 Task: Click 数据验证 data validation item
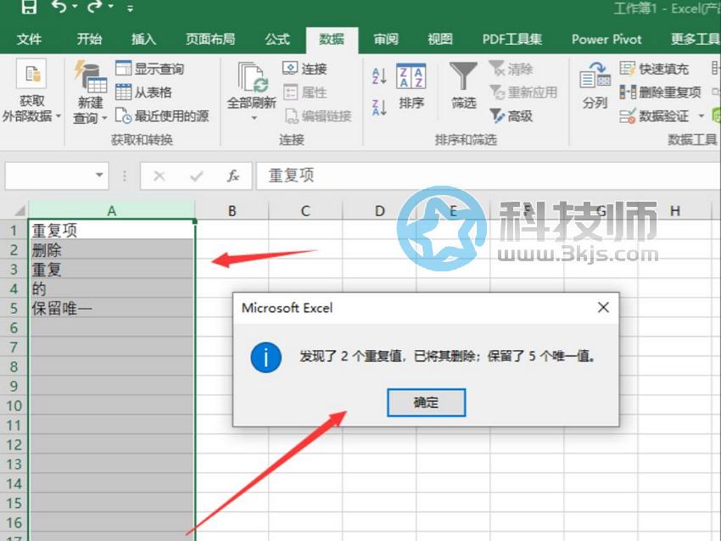coord(654,116)
